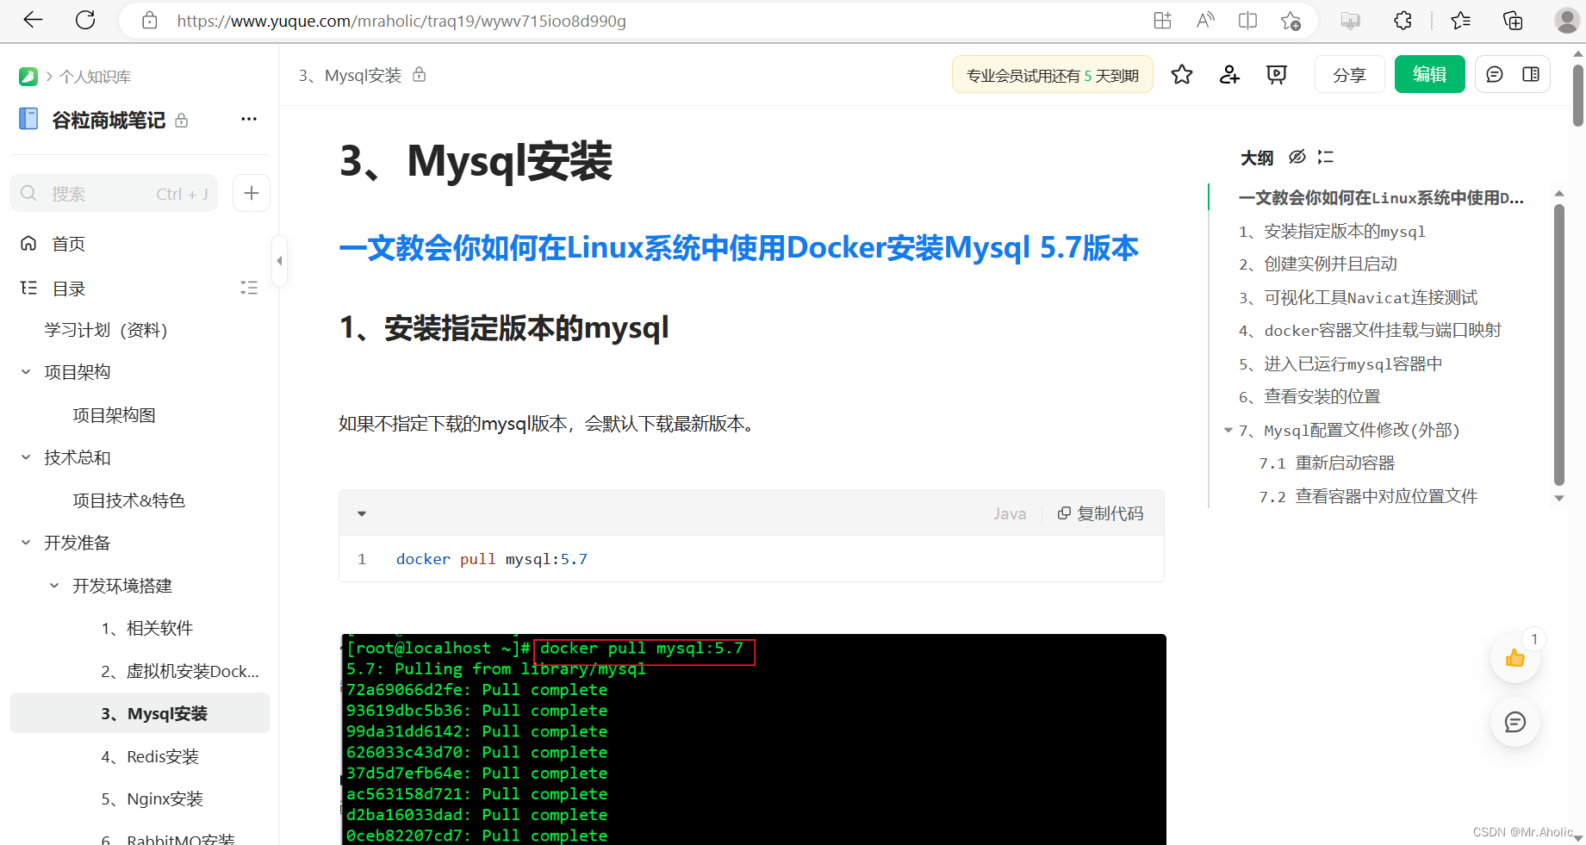Collapse the 开发环境搭建 tree section

53,585
